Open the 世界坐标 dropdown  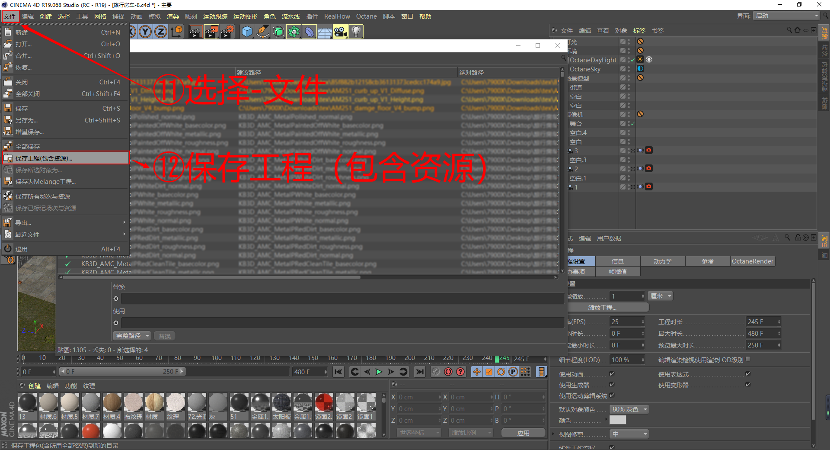coord(418,433)
